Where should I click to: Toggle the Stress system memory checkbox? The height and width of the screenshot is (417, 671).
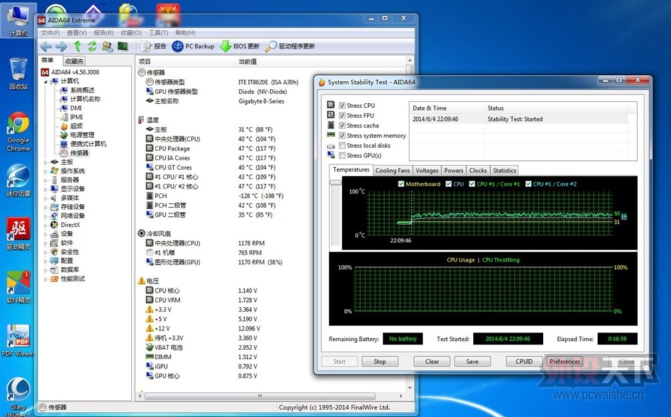[x=342, y=136]
